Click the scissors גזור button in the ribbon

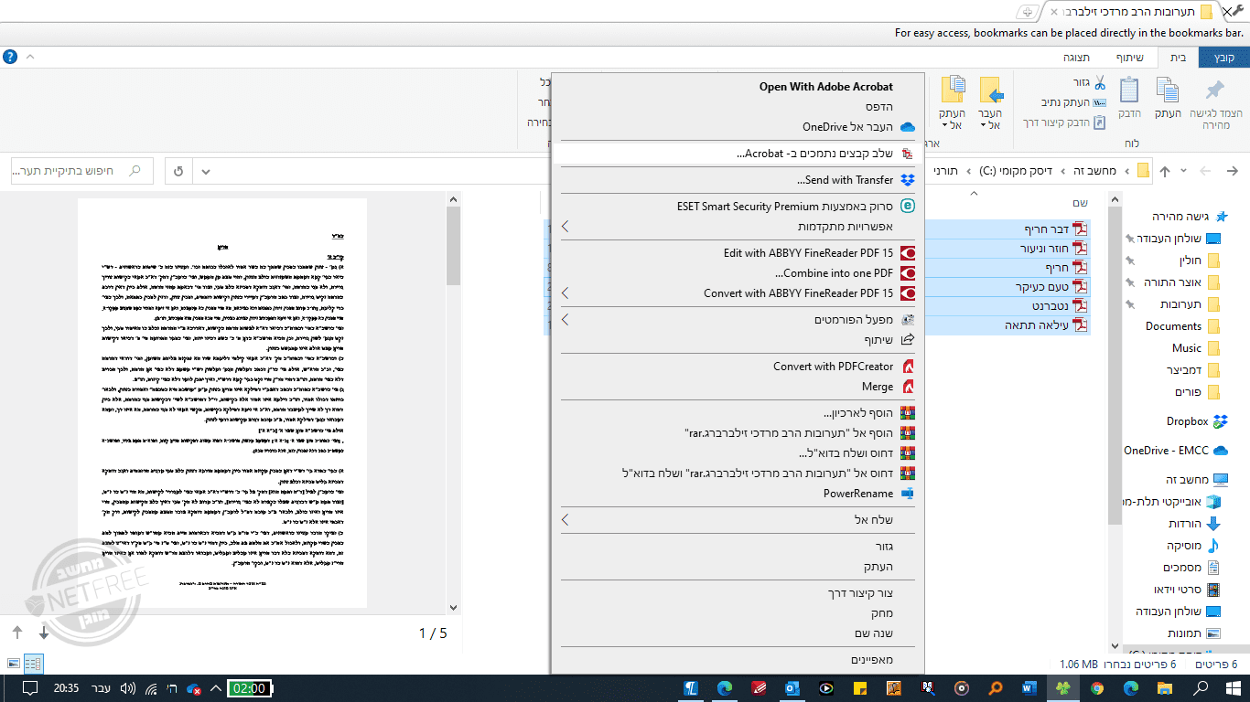point(1090,82)
